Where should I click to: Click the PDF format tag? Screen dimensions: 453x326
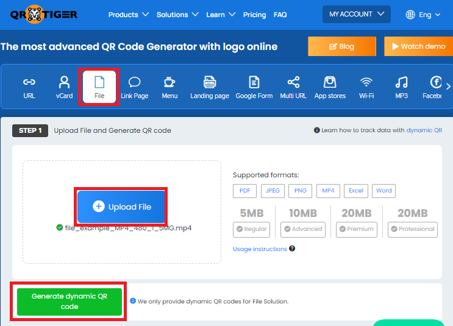pyautogui.click(x=244, y=191)
